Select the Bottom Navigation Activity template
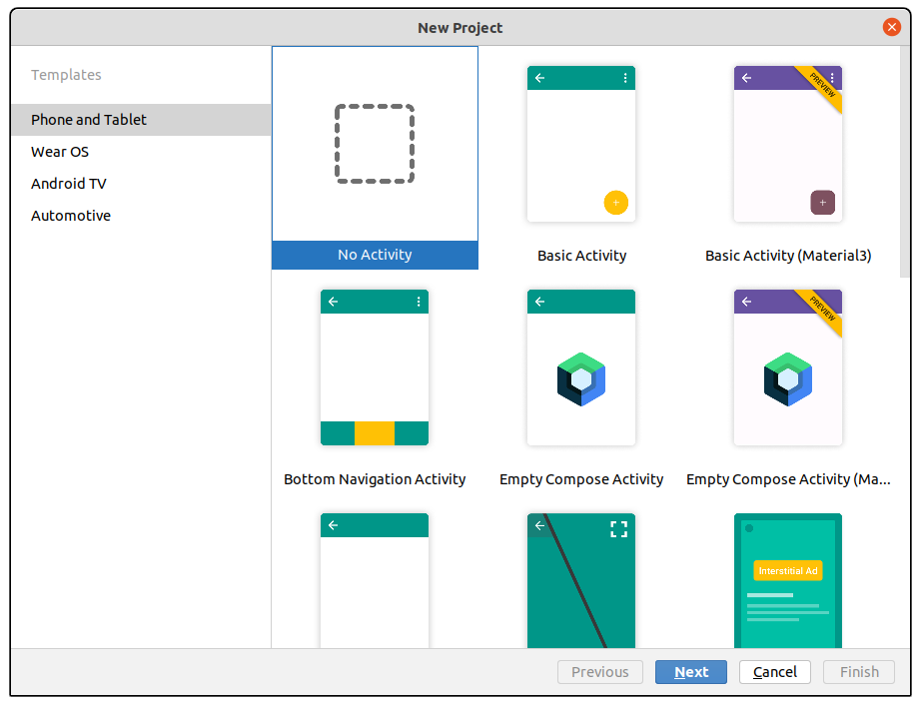This screenshot has width=921, height=706. click(375, 366)
